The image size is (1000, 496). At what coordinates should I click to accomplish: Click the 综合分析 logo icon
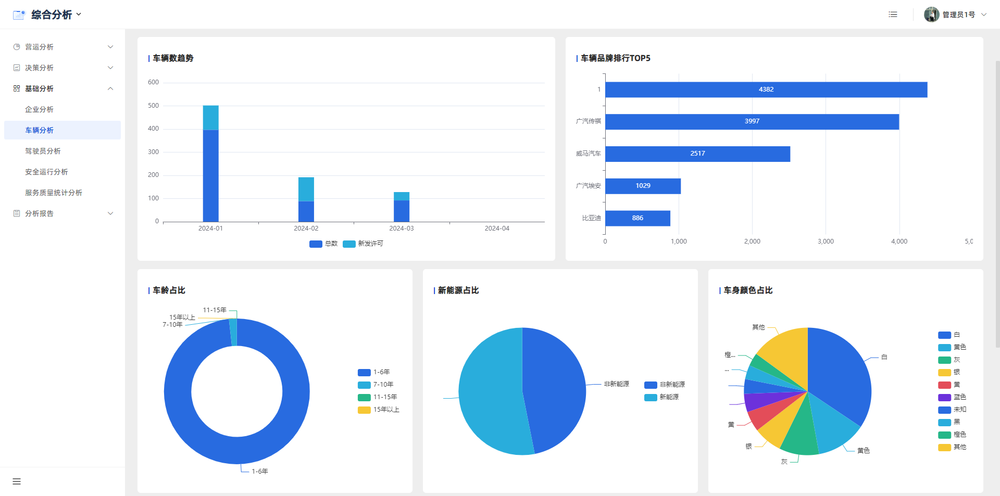19,15
